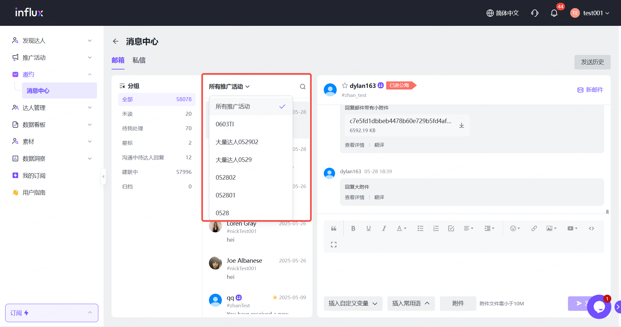Viewport: 621px width, 327px height.
Task: Toggle fullscreen editor mode
Action: pyautogui.click(x=334, y=245)
